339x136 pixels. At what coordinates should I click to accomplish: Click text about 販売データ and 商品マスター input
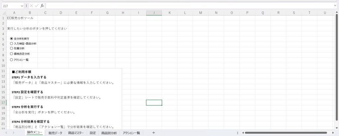tap(64, 83)
